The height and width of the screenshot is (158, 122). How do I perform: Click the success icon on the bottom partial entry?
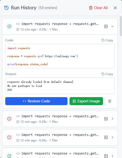pyautogui.click(x=9, y=156)
